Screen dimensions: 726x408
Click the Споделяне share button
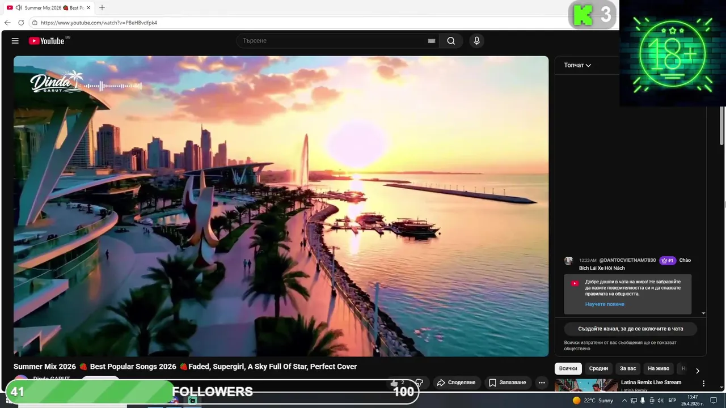tap(457, 382)
